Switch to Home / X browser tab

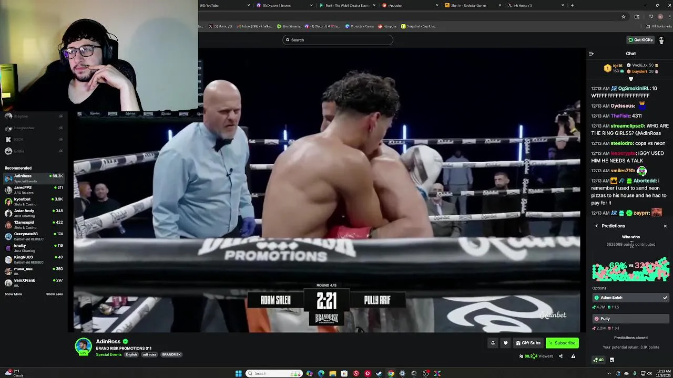535,5
